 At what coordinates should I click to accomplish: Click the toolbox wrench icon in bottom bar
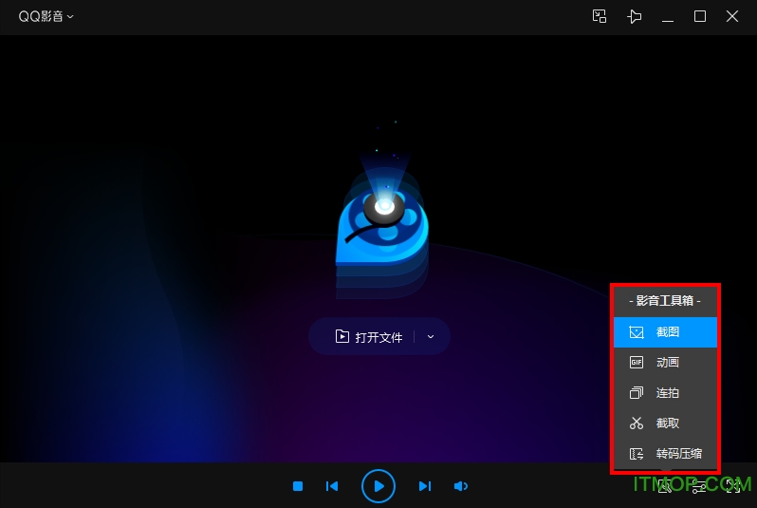(665, 486)
